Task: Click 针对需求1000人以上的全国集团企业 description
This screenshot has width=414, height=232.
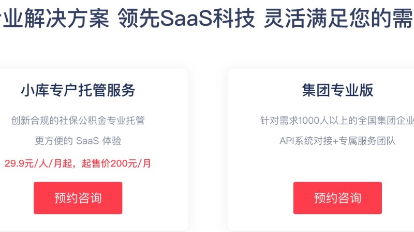Action: [337, 121]
